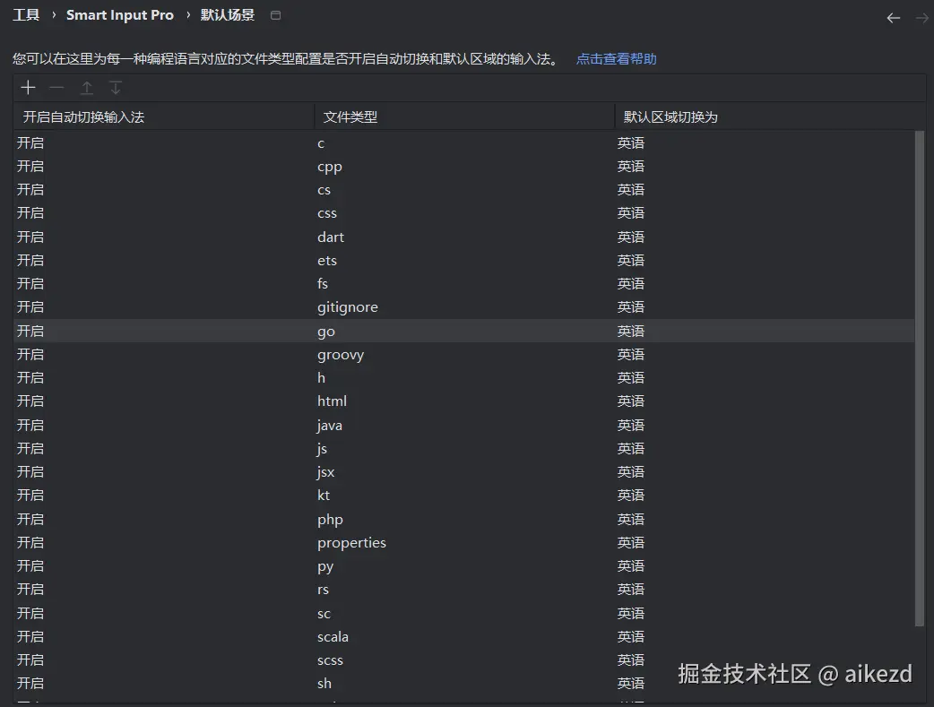Click the plus icon to add a file type
Viewport: 934px width, 707px height.
coord(28,87)
